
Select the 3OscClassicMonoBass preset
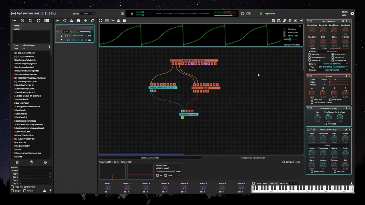click(25, 121)
